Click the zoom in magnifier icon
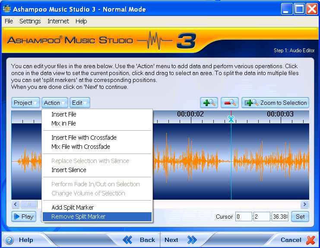320x248 pixels. click(209, 103)
